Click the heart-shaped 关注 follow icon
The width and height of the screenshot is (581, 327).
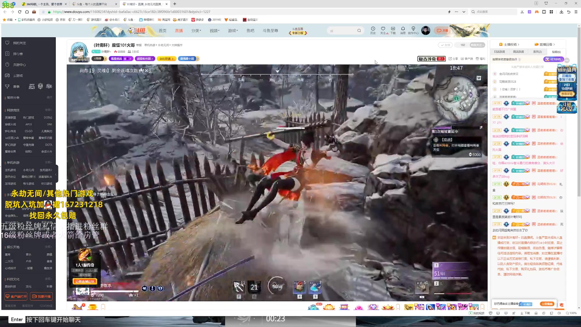tap(383, 29)
